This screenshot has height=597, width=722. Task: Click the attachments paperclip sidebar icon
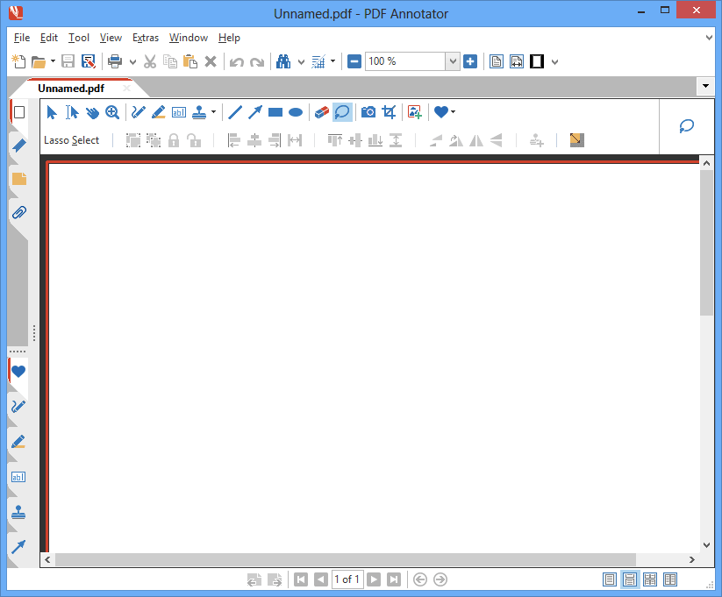[18, 212]
